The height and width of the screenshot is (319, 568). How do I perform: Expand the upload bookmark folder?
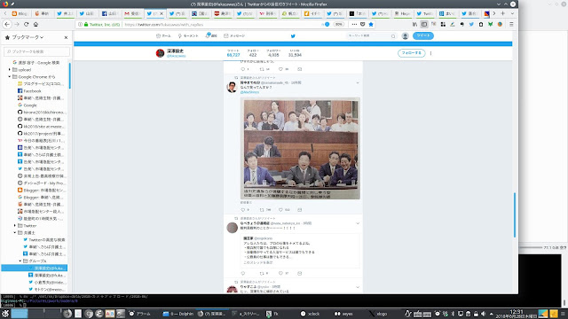click(10, 69)
